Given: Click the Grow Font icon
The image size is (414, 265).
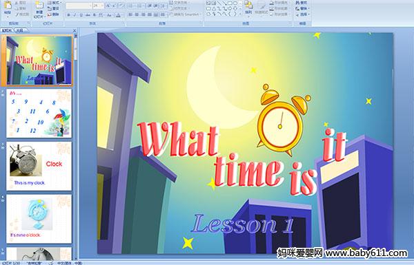Looking at the screenshot, I should pos(108,6).
